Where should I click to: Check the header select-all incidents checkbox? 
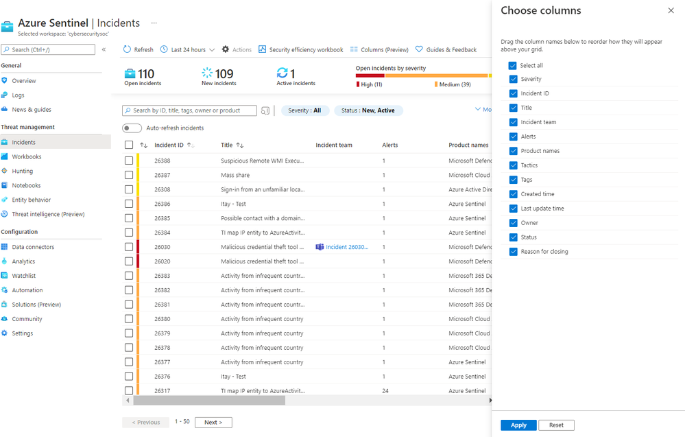(x=129, y=145)
